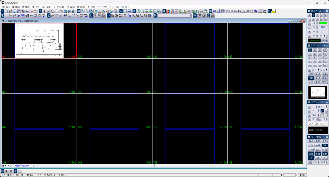Select the diagonal line drawing tool
This screenshot has width=329, height=177.
[49, 11]
